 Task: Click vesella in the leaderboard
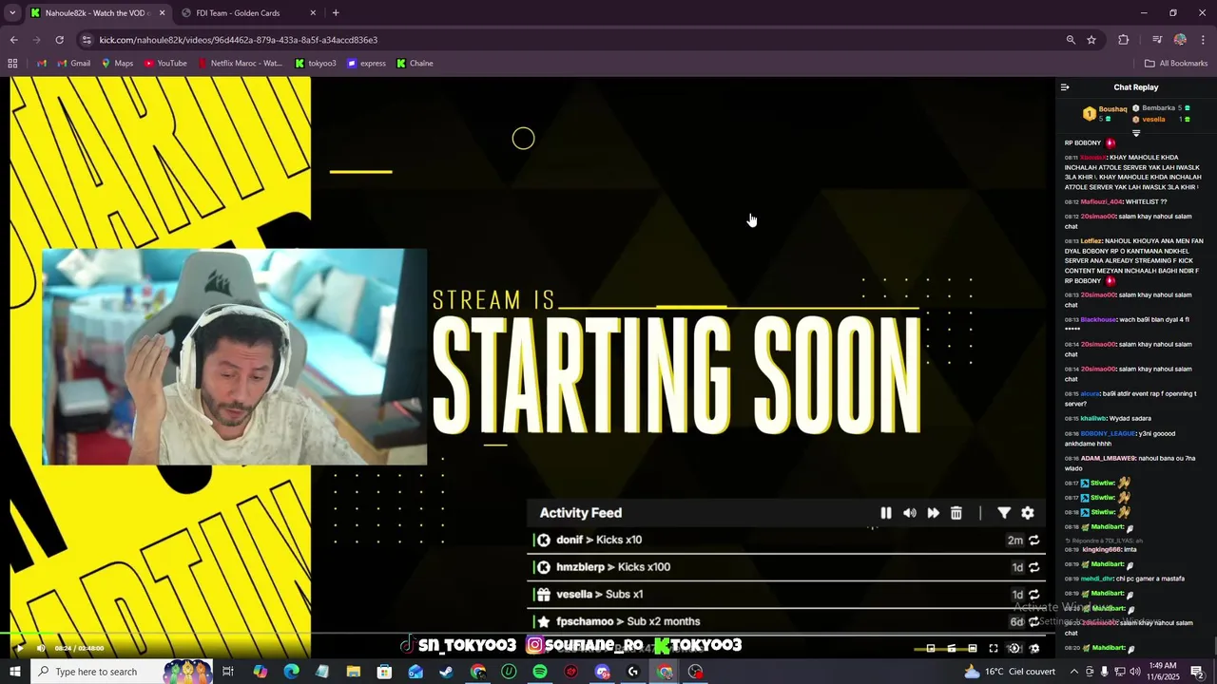[1153, 120]
